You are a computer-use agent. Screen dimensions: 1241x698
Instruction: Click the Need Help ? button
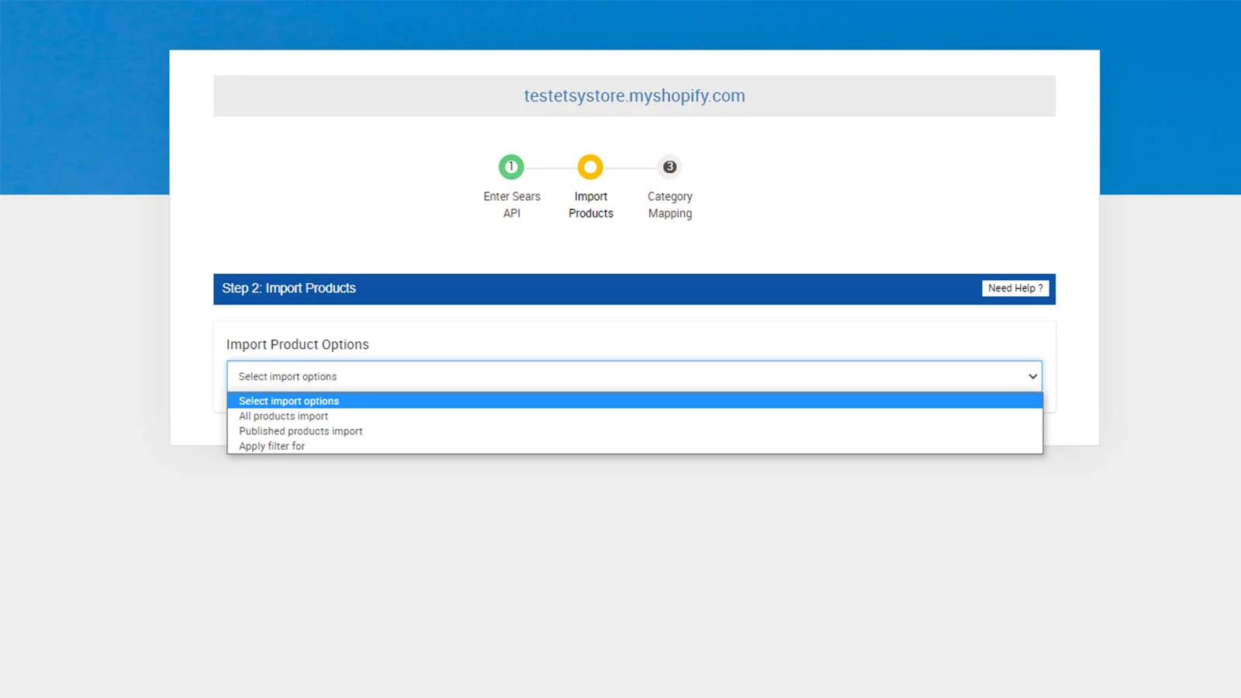[1015, 288]
